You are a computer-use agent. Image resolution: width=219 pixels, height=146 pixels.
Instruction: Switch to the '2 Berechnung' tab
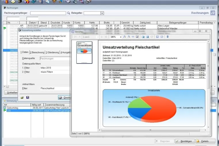(37, 52)
